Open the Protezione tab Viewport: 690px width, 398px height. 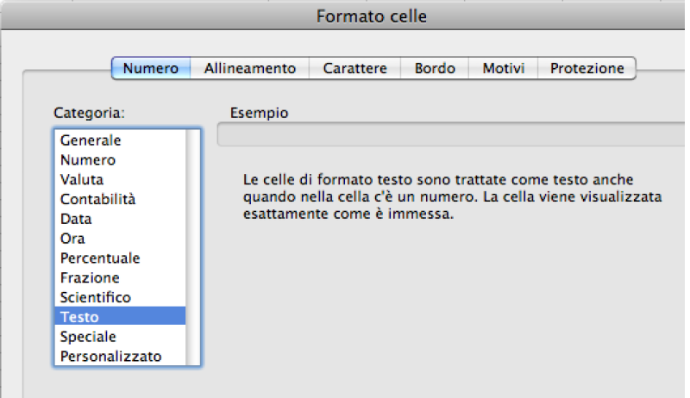click(x=586, y=68)
